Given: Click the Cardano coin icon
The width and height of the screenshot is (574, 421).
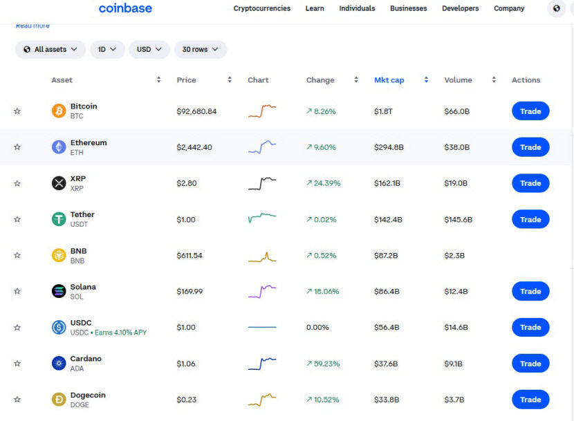Looking at the screenshot, I should 59,364.
